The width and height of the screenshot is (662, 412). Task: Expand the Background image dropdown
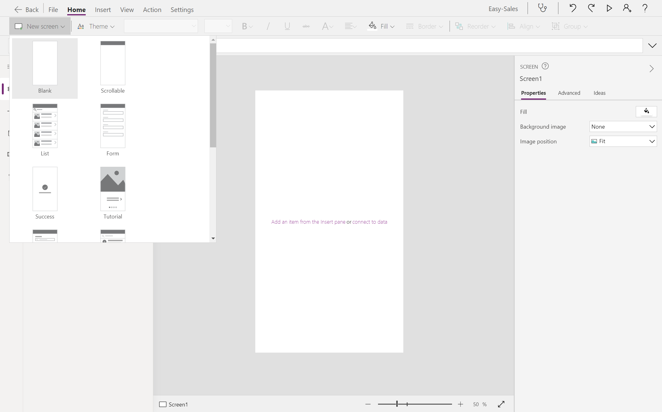(x=623, y=126)
